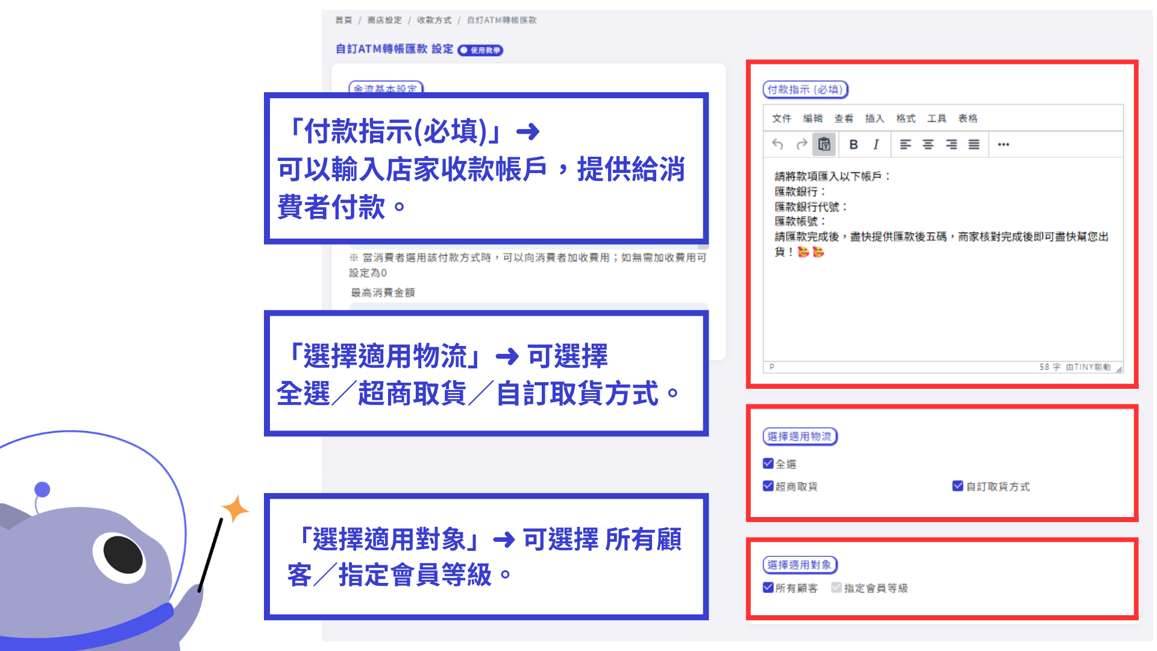
Task: Check the 全選 checkbox
Action: click(768, 464)
